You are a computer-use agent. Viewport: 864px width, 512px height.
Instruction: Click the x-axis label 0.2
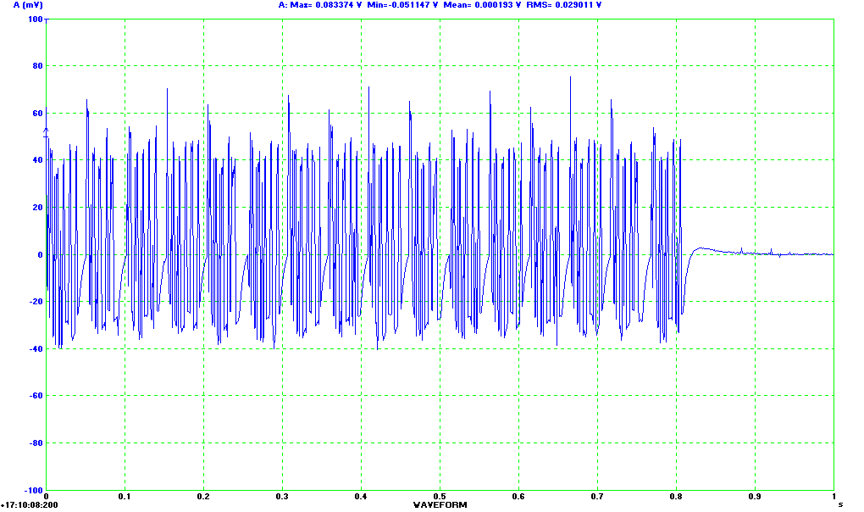[x=204, y=497]
